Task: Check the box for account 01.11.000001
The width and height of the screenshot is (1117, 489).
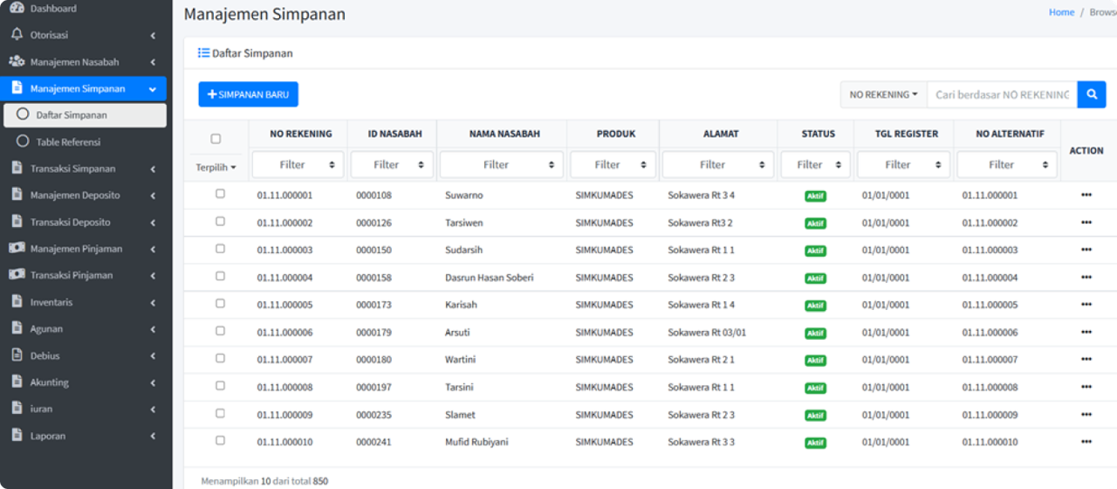Action: [x=220, y=194]
